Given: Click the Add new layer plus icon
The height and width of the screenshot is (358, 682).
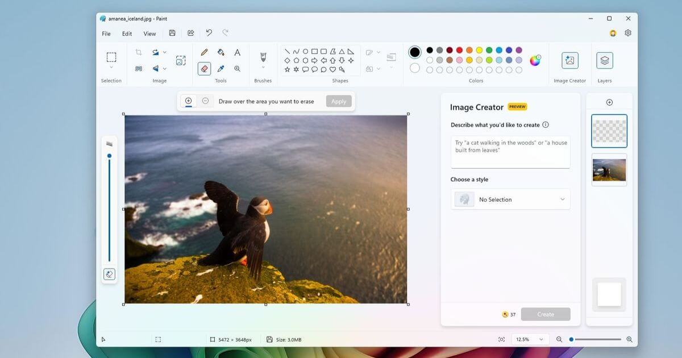Looking at the screenshot, I should [x=609, y=102].
